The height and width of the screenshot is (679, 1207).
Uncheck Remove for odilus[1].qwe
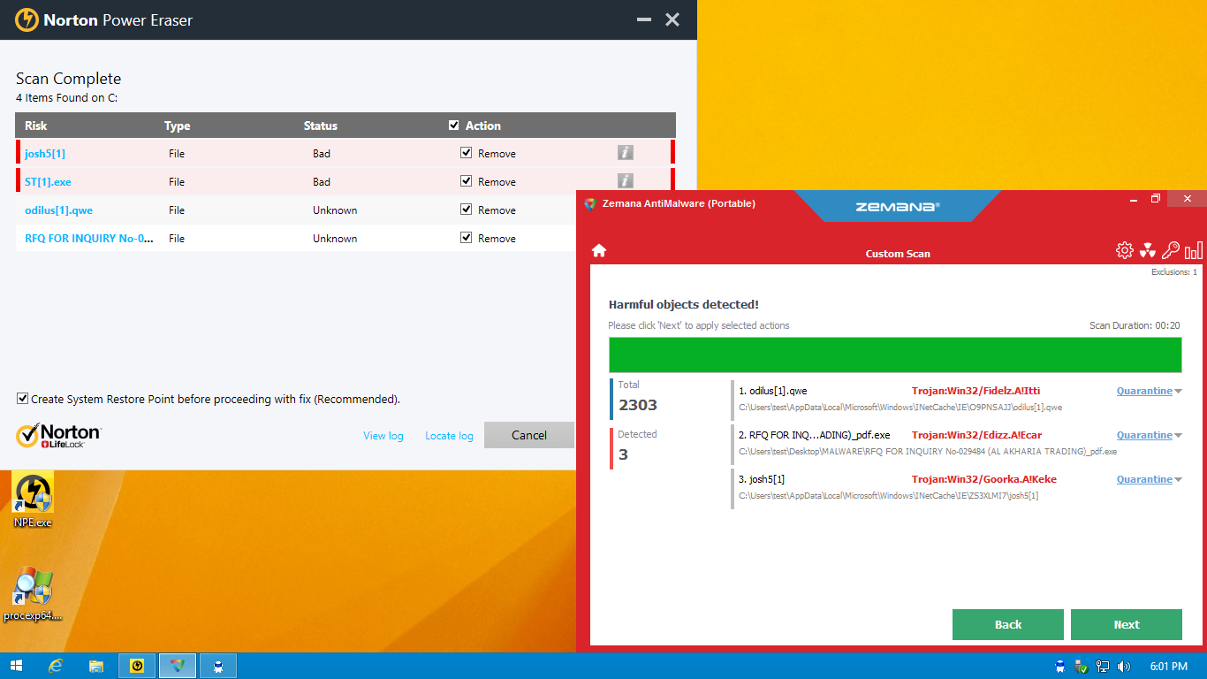[x=466, y=210]
